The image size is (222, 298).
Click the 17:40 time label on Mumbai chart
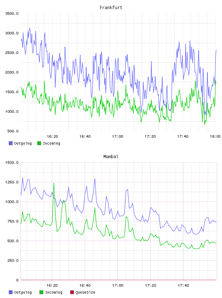point(183,286)
